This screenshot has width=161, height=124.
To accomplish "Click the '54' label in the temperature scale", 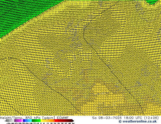I will pyautogui.click(x=73, y=123).
